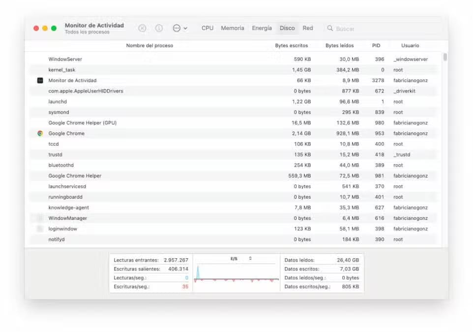The height and width of the screenshot is (332, 473).
Task: Click the 559,3 MB bytes written value
Action: (x=299, y=176)
